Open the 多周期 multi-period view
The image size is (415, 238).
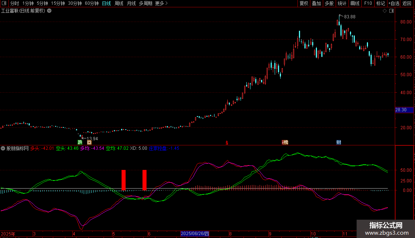coord(145,3)
